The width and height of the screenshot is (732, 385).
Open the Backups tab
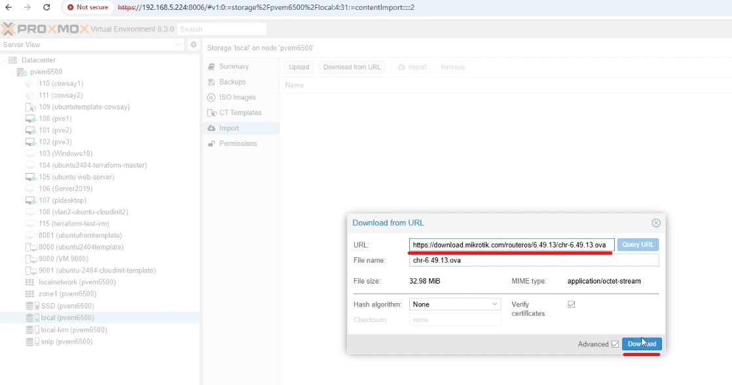pyautogui.click(x=241, y=82)
